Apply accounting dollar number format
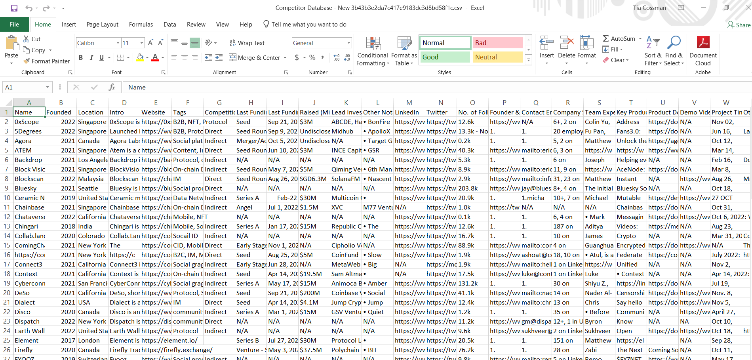752x360 pixels. [x=297, y=57]
